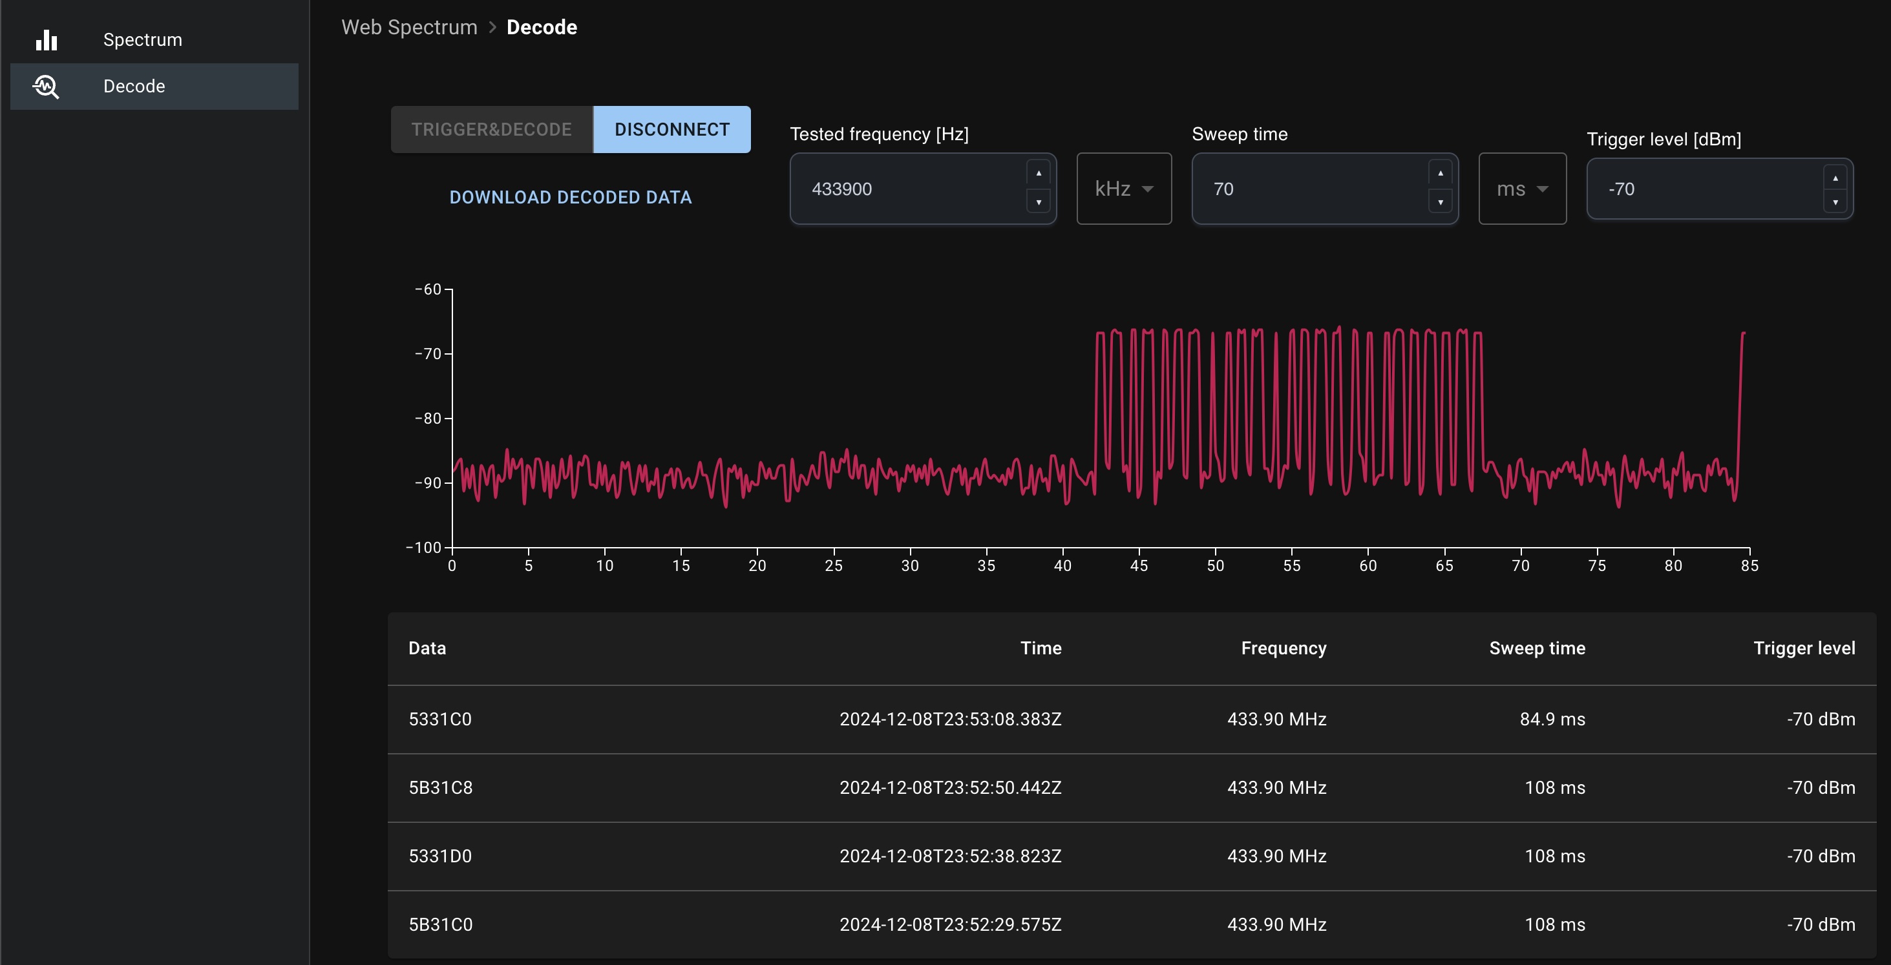1891x965 pixels.
Task: Open the ms sweep time unit dropdown
Action: click(x=1523, y=189)
